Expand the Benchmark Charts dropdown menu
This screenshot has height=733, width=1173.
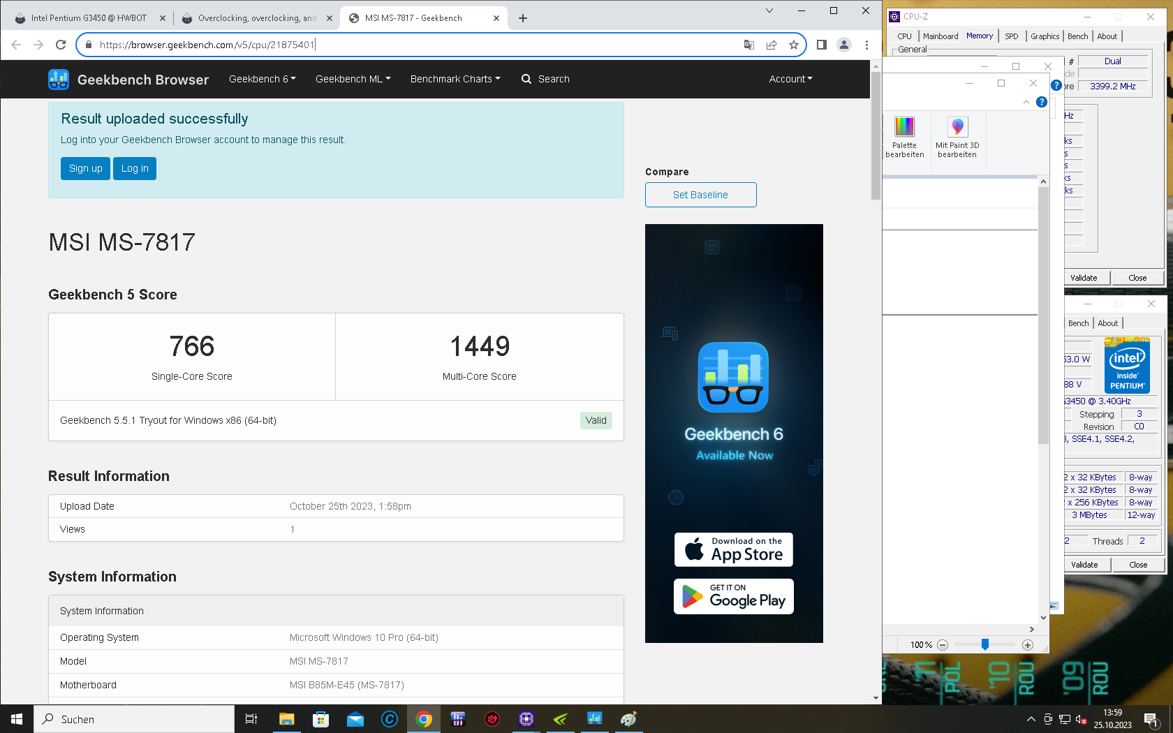coord(455,79)
